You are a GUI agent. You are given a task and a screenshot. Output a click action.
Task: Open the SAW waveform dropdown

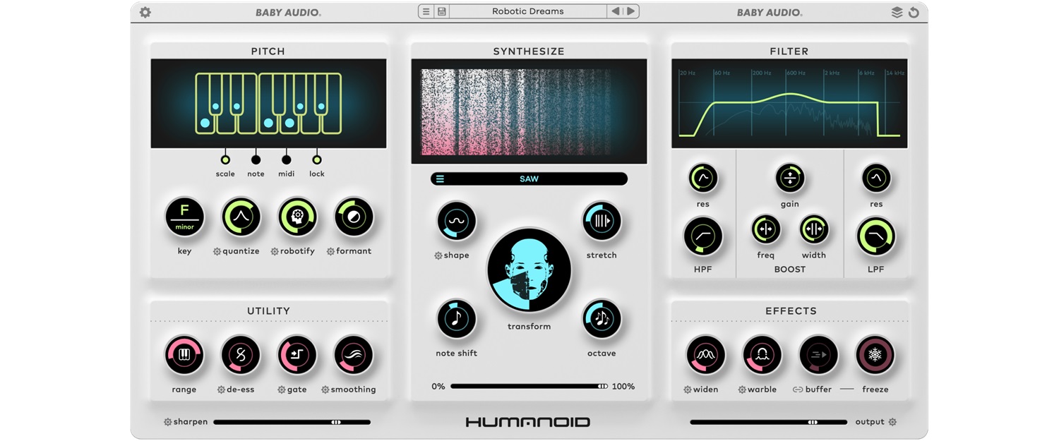529,179
